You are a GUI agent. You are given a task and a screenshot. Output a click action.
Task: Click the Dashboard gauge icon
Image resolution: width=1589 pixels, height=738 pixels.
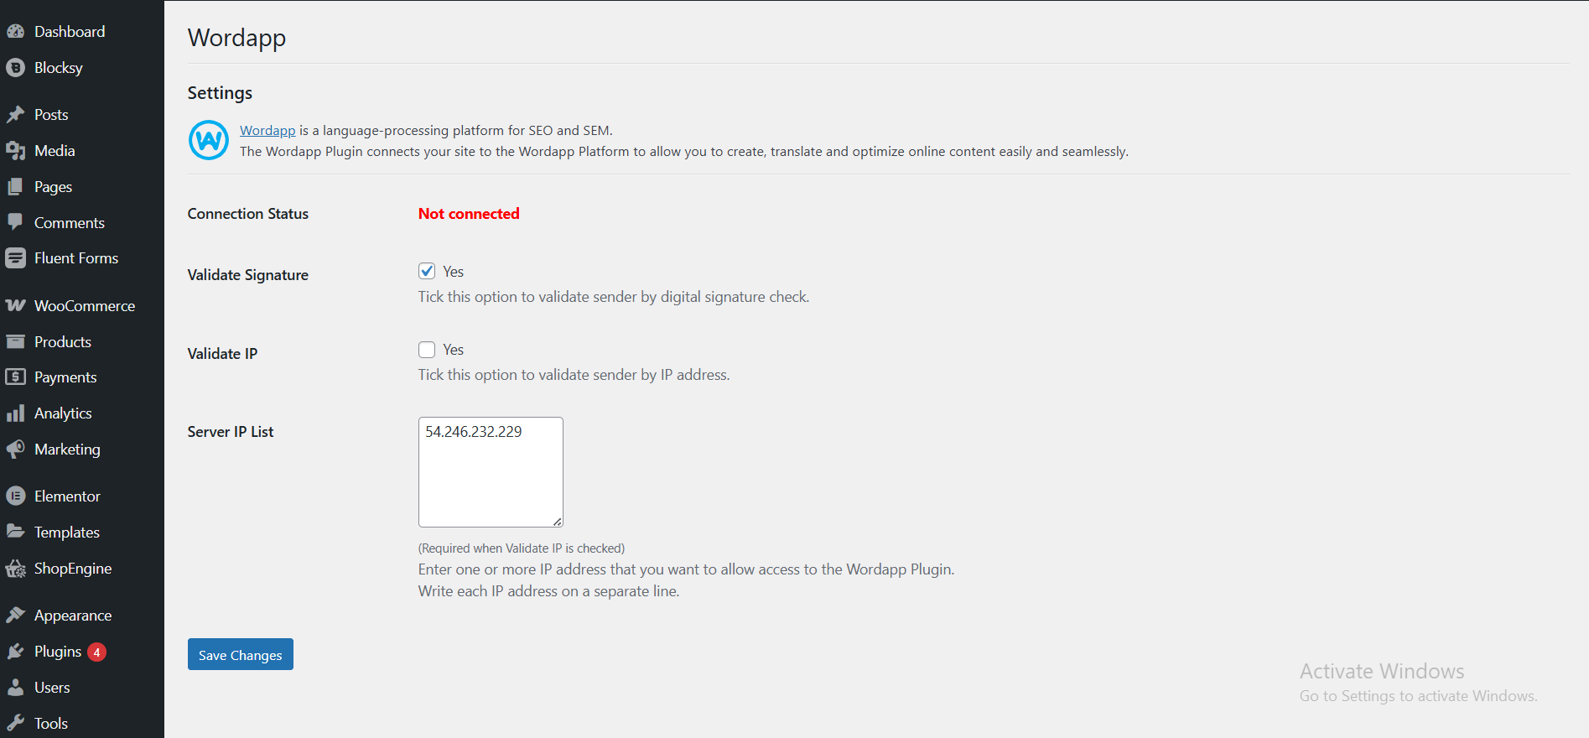16,32
